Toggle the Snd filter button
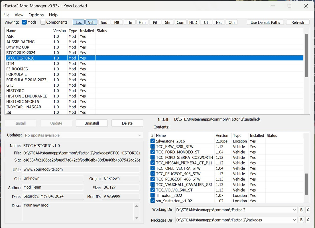315x228 pixels. pyautogui.click(x=104, y=22)
